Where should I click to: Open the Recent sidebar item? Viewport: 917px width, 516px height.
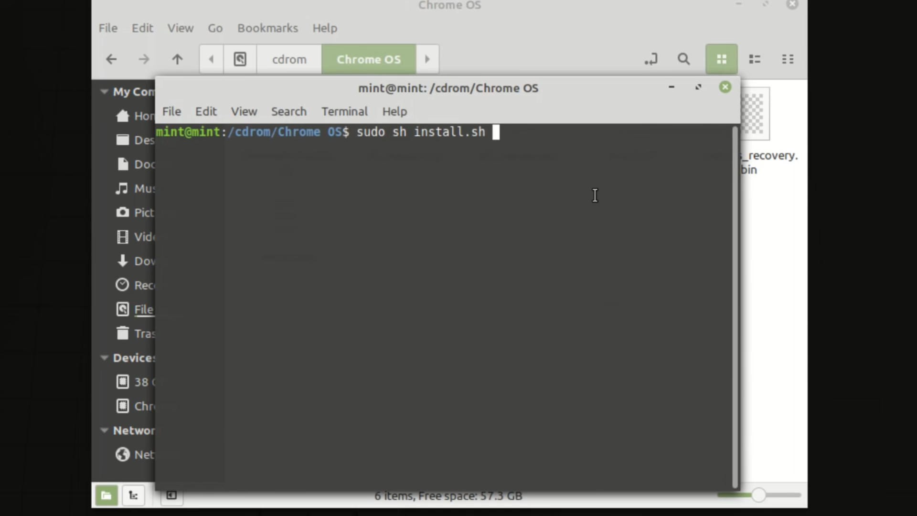[x=123, y=285]
